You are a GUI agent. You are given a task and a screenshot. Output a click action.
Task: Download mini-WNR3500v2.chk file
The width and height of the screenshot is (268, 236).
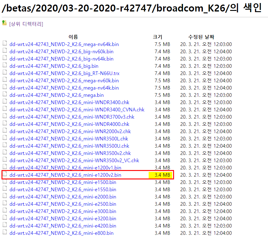click(70, 153)
